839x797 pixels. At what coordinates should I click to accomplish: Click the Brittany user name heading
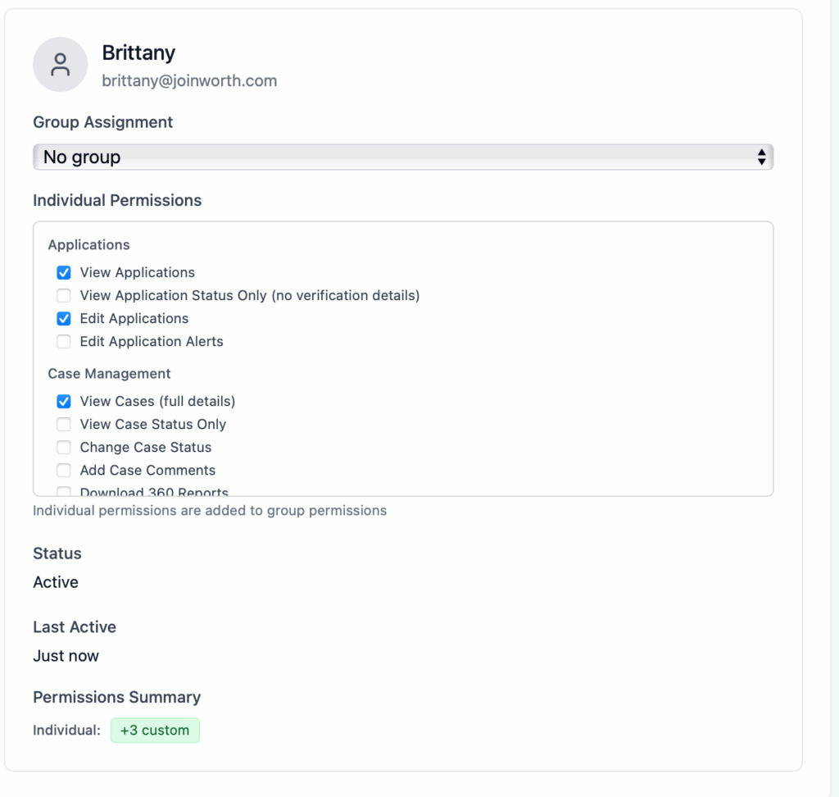pyautogui.click(x=138, y=53)
